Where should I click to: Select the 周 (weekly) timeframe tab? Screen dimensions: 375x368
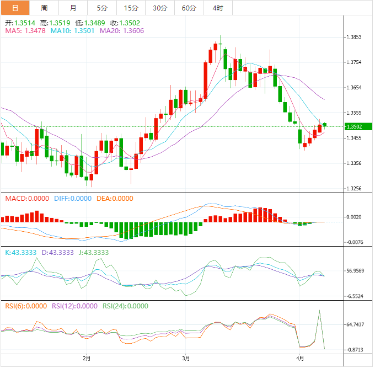point(44,8)
